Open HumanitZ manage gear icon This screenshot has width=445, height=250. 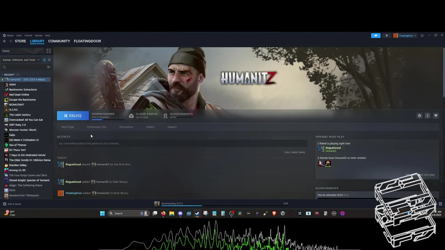click(x=419, y=116)
